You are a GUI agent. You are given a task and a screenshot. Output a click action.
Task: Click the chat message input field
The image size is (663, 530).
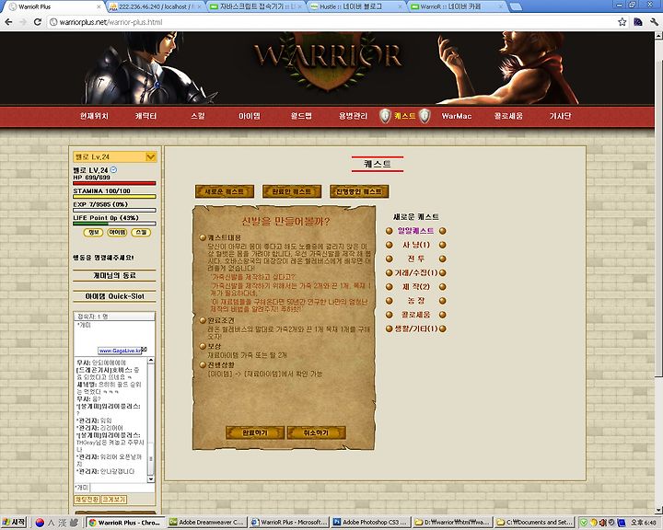(x=122, y=488)
